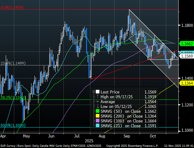Click the 2025 year axis label
Screen dimensions: 194x148
tap(89, 141)
